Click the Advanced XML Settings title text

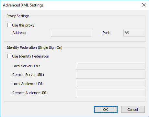pyautogui.click(x=23, y=5)
